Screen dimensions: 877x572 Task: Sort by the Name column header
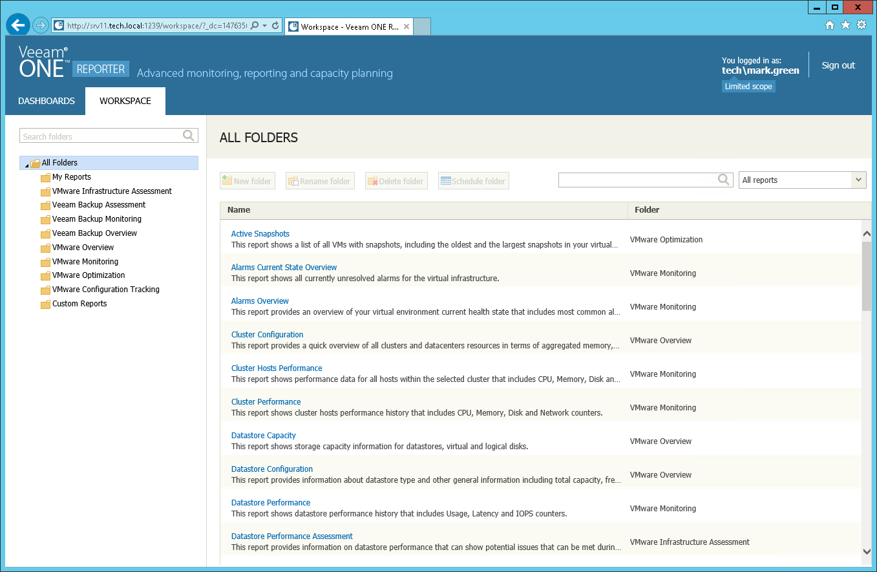point(424,210)
